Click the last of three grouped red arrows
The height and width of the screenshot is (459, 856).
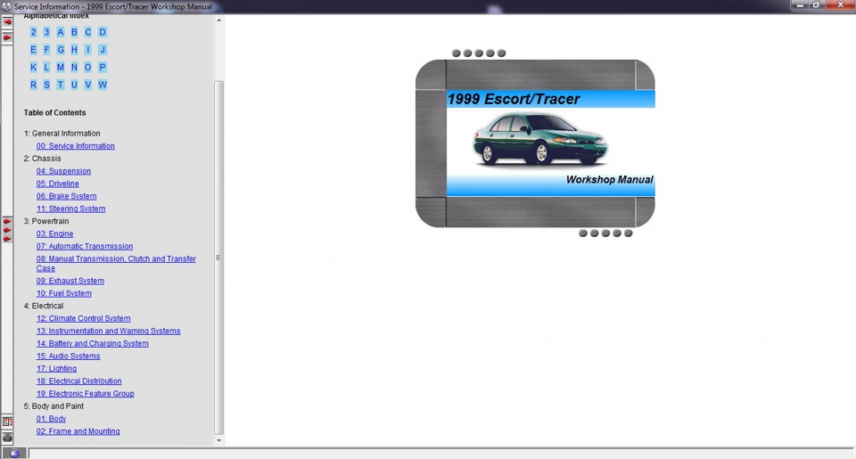tap(7, 239)
